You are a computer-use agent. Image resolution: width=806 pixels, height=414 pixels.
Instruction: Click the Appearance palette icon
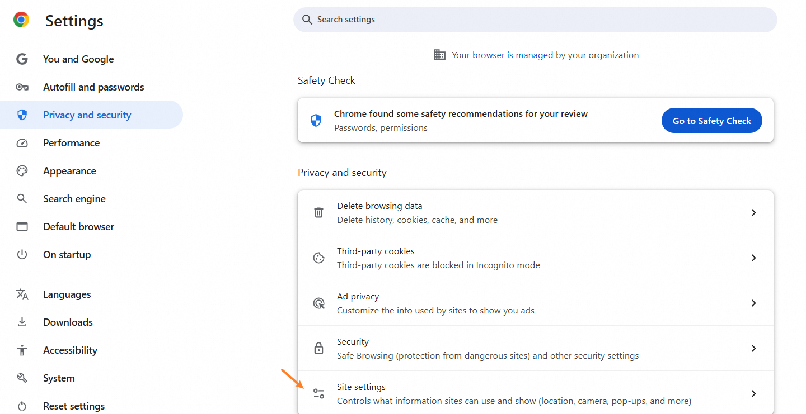22,171
